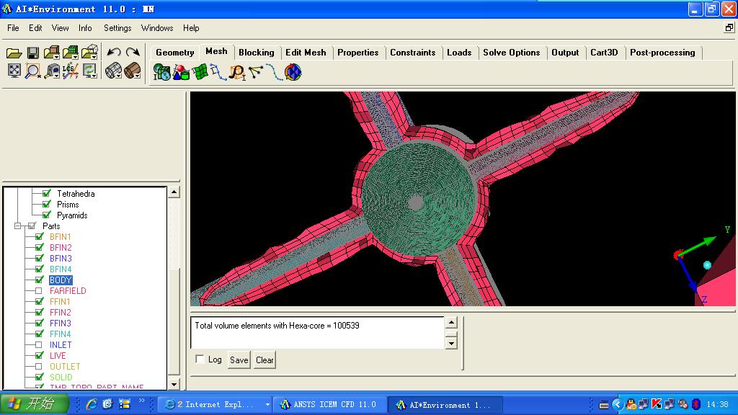The width and height of the screenshot is (738, 415).
Task: Click the Redo arrow icon
Action: (133, 53)
